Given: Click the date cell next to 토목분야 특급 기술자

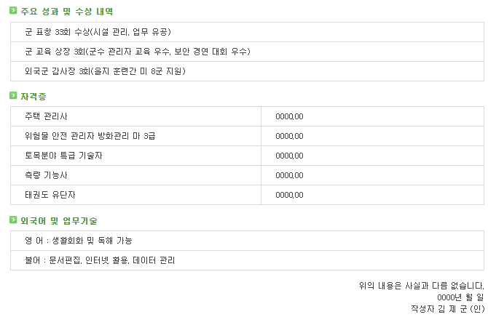Looking at the screenshot, I should [372, 156].
